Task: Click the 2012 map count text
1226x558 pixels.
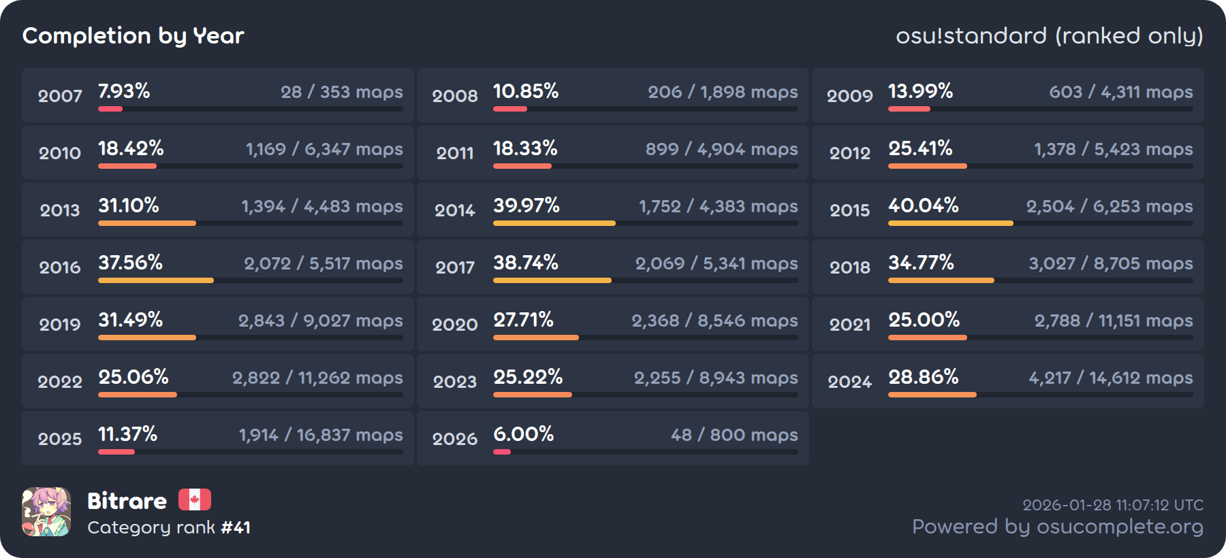Action: [x=1113, y=149]
